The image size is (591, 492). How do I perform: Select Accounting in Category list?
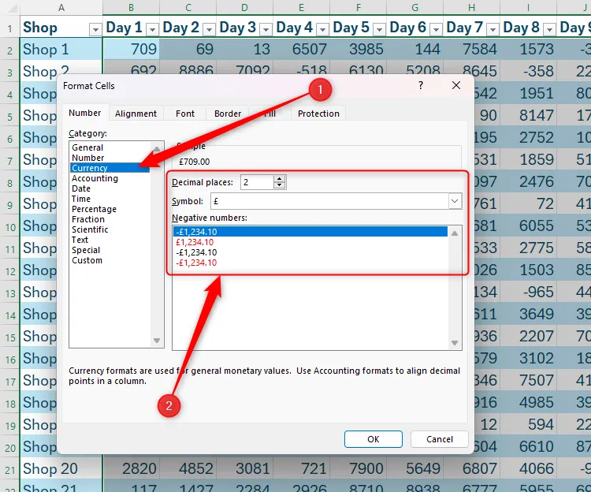point(95,178)
